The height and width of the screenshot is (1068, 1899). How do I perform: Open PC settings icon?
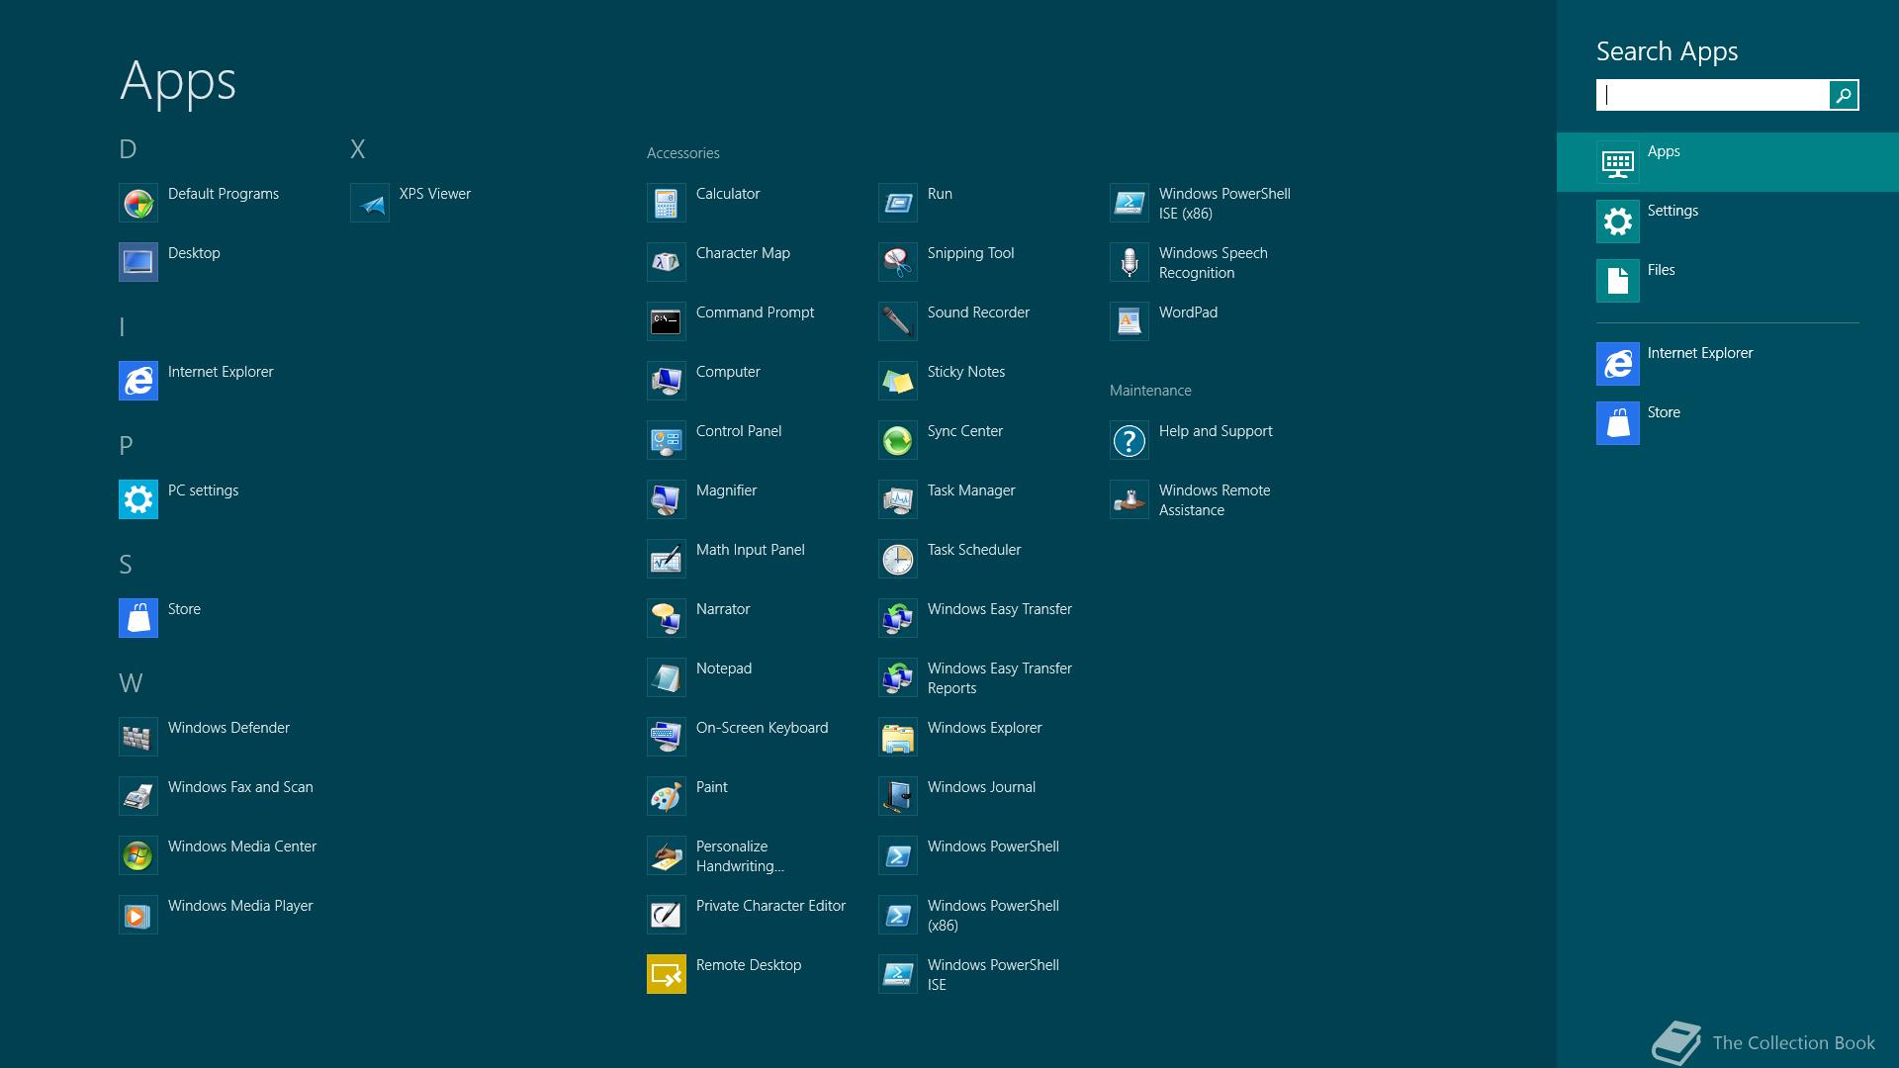point(137,499)
